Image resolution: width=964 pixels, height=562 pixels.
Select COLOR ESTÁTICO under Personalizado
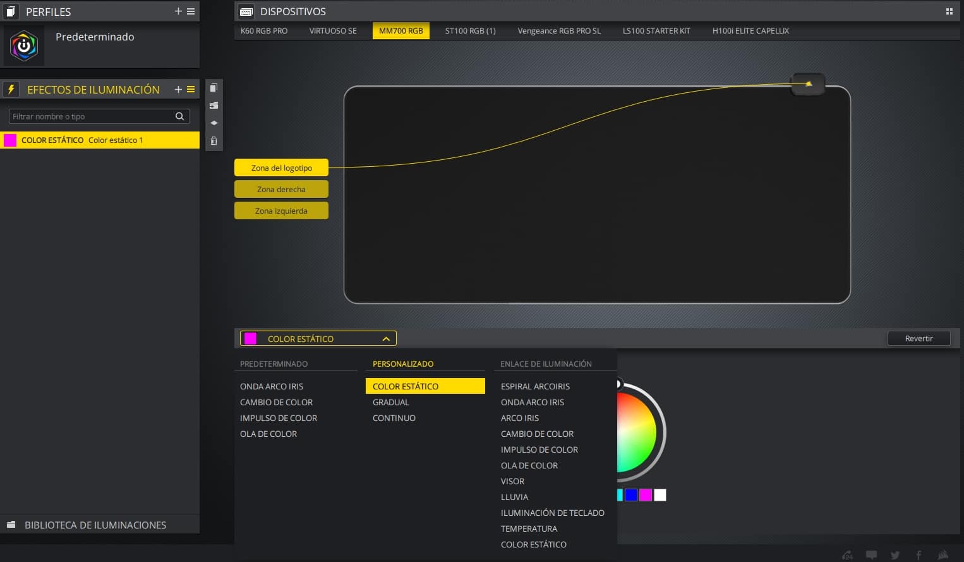pos(425,386)
